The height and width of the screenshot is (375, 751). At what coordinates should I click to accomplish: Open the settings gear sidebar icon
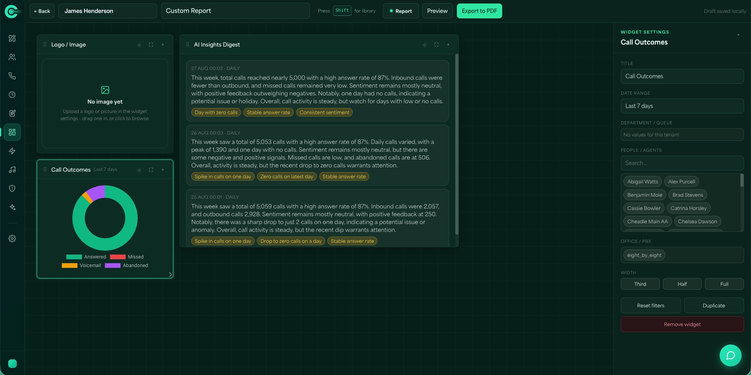pos(12,239)
